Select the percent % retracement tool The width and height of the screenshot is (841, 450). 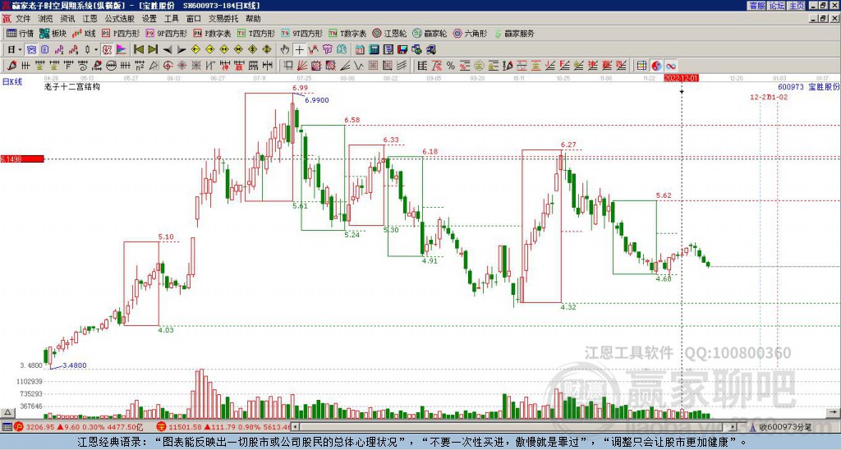coord(451,66)
